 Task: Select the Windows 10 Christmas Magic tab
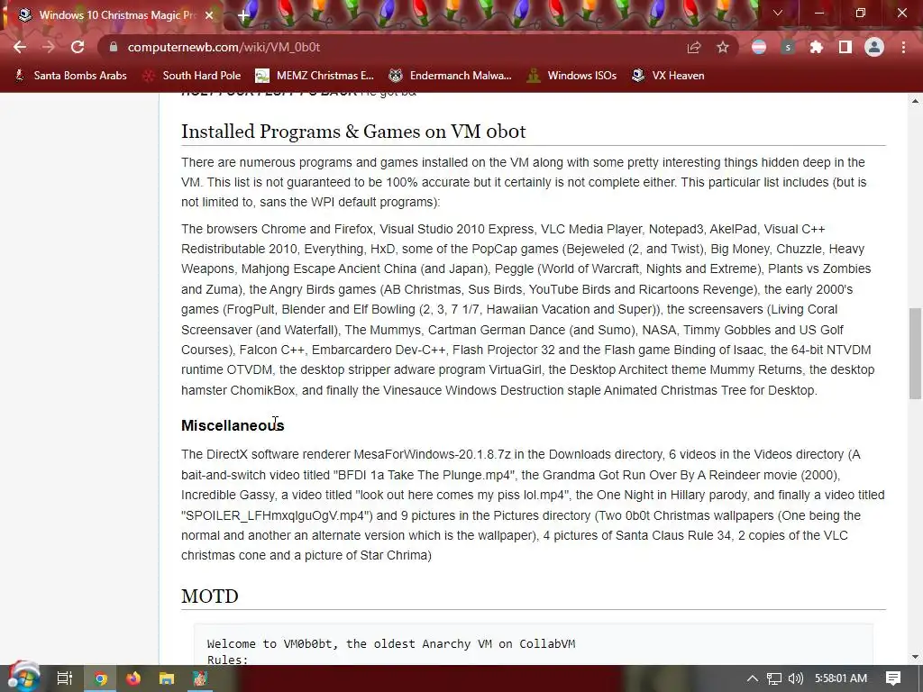114,15
